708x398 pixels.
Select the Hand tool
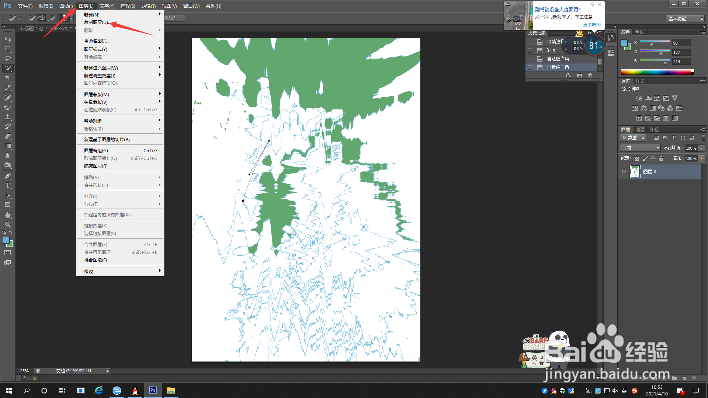click(8, 215)
